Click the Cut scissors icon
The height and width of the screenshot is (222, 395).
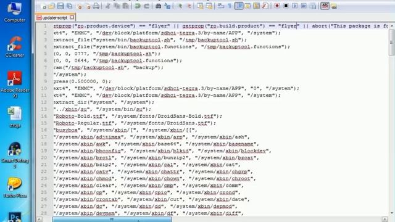coord(108,6)
